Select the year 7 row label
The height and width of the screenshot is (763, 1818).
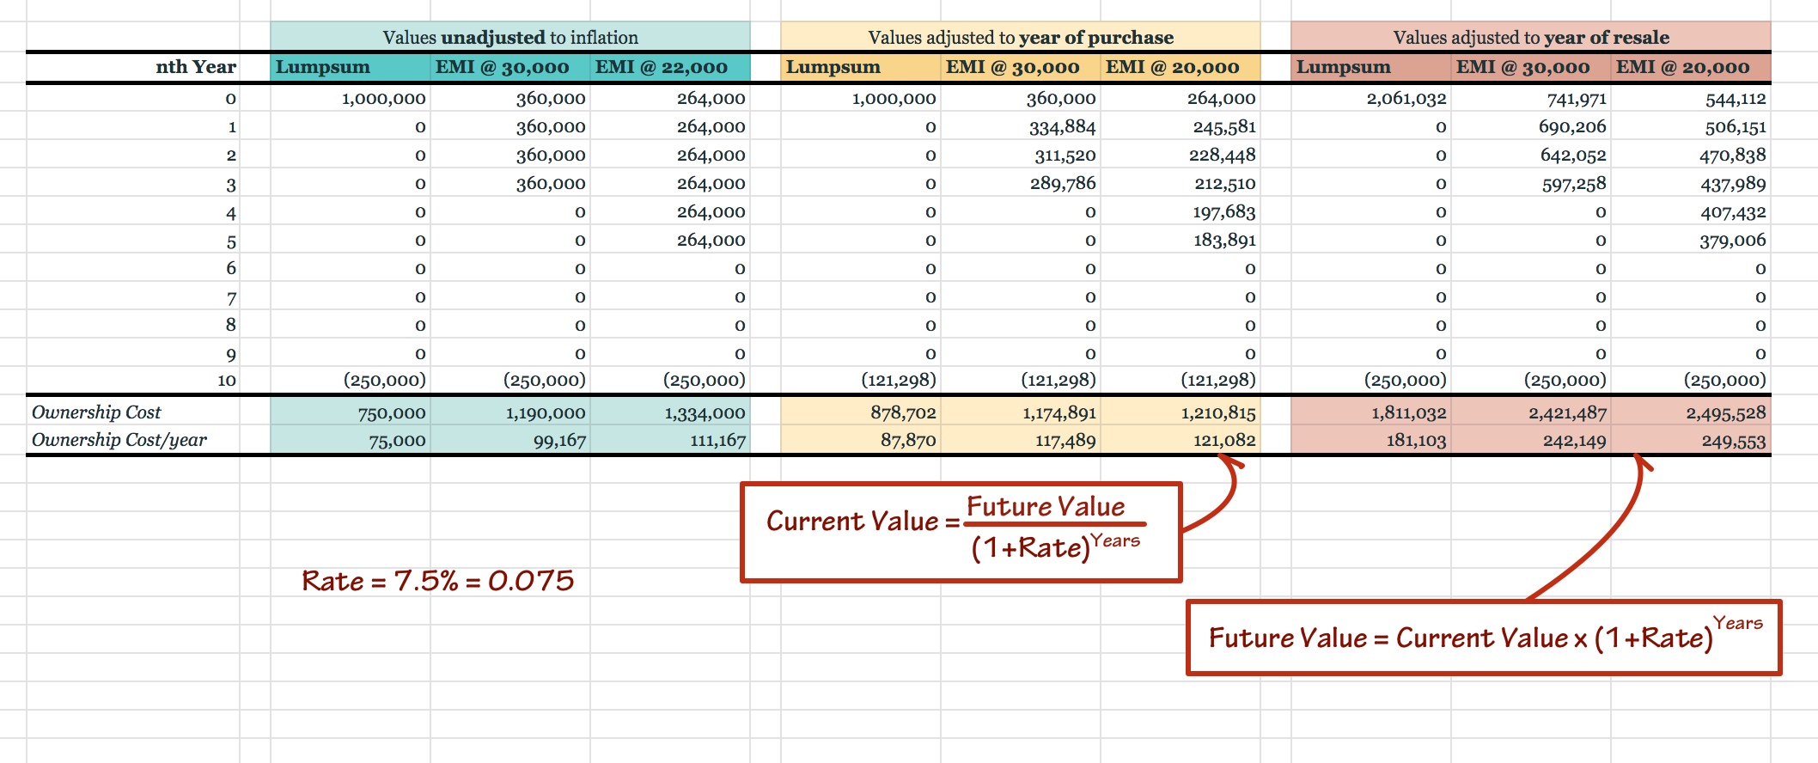pos(231,298)
